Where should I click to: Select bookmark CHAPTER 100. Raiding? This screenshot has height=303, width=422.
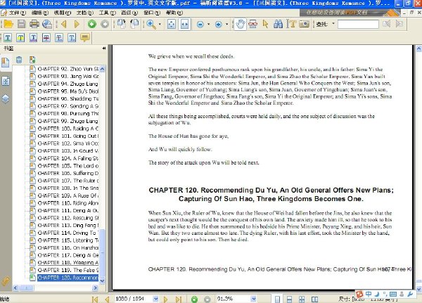(x=68, y=129)
